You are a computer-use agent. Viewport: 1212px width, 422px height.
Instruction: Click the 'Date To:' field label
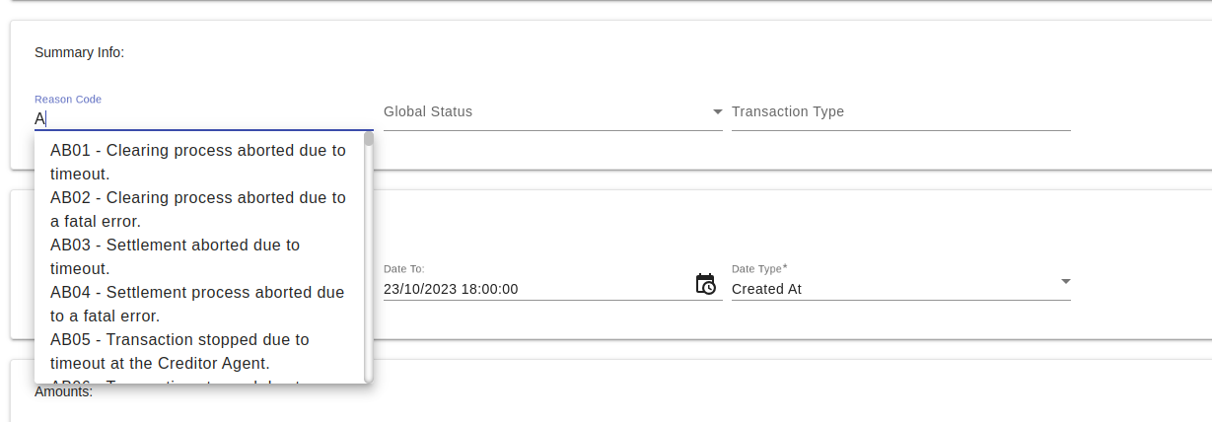click(x=404, y=269)
